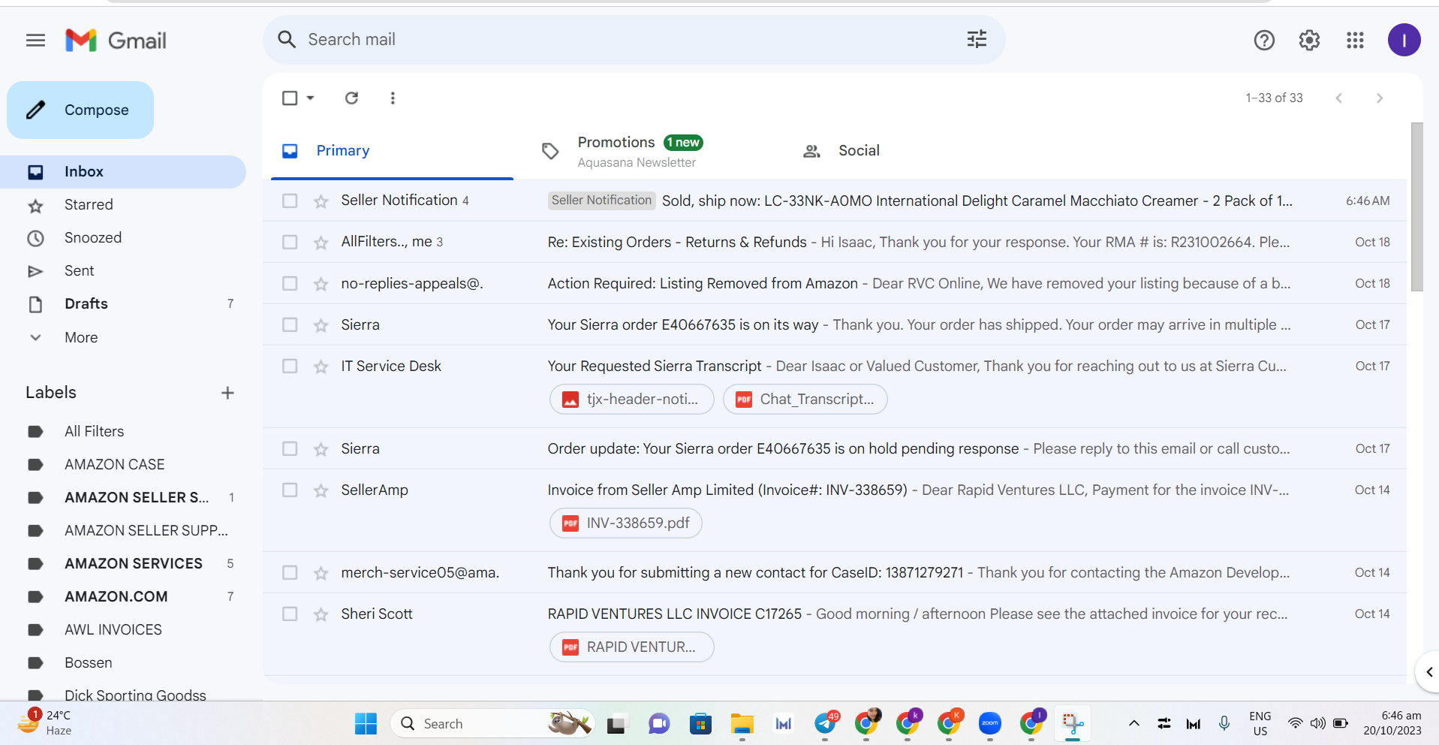Image resolution: width=1439 pixels, height=745 pixels.
Task: Check the merch-service05 email checkbox
Action: (x=290, y=572)
